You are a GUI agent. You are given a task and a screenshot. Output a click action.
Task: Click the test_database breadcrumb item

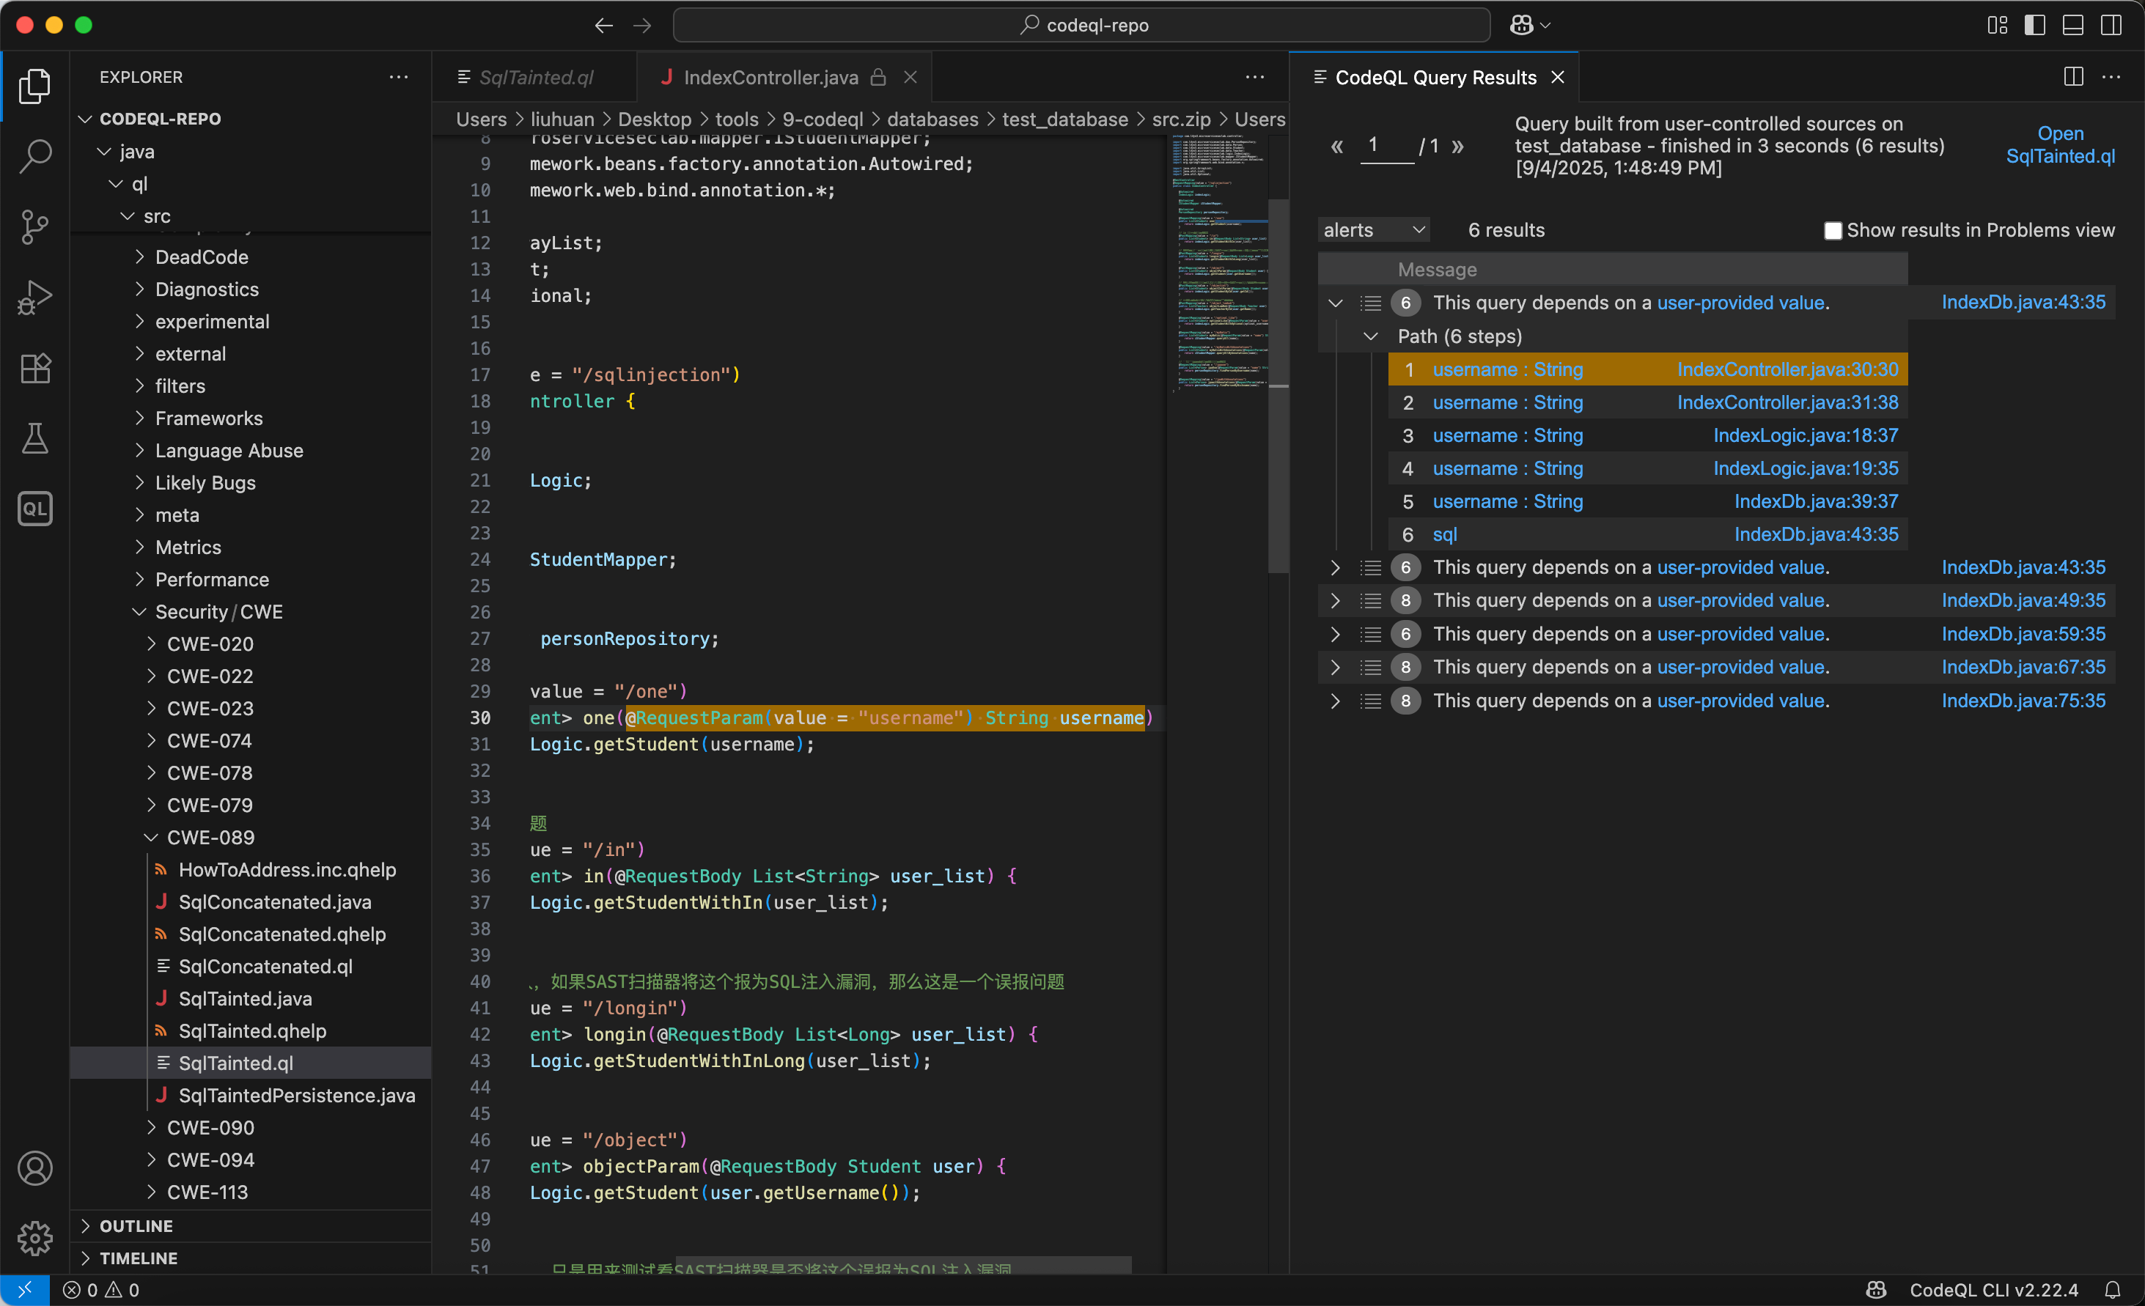tap(1064, 119)
